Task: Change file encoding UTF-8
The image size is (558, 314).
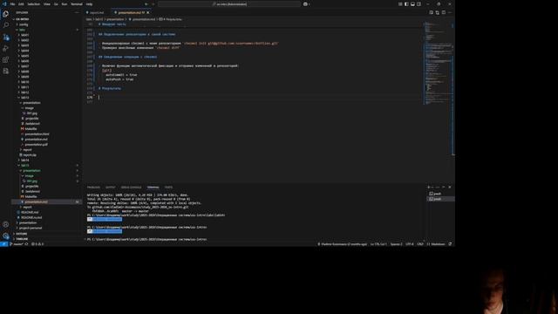Action: click(x=410, y=244)
